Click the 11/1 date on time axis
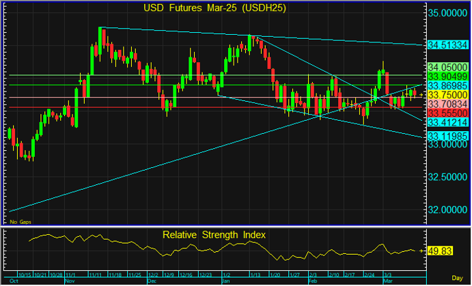 [70, 275]
